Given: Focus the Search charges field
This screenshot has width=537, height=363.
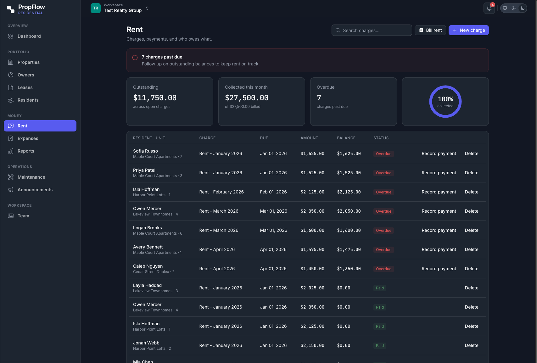Looking at the screenshot, I should point(372,30).
